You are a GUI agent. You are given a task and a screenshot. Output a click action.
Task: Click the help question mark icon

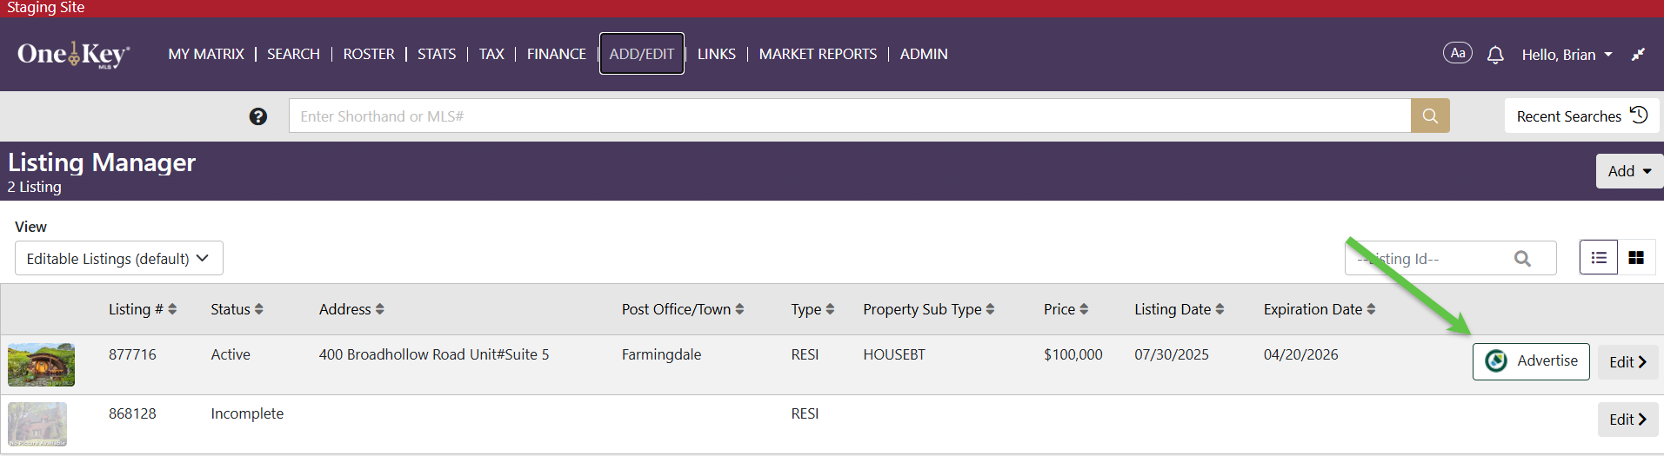click(258, 116)
